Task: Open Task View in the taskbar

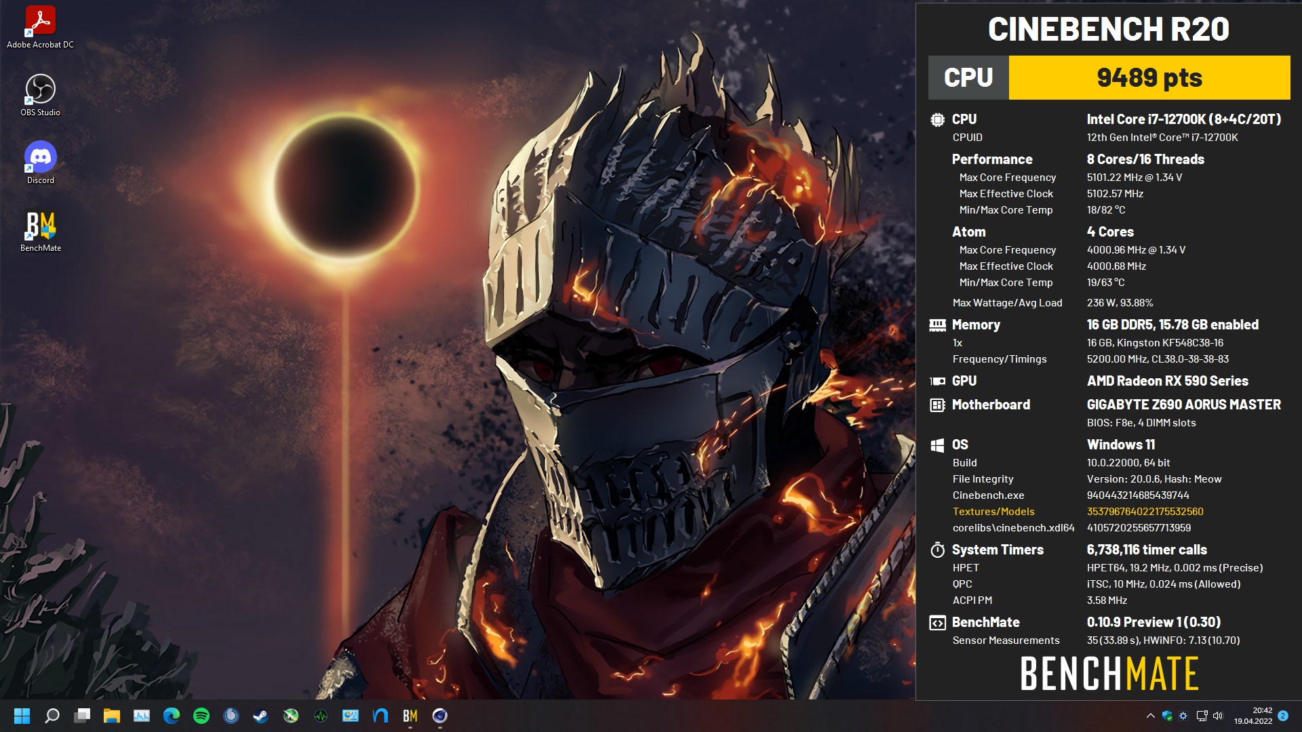Action: [x=82, y=716]
